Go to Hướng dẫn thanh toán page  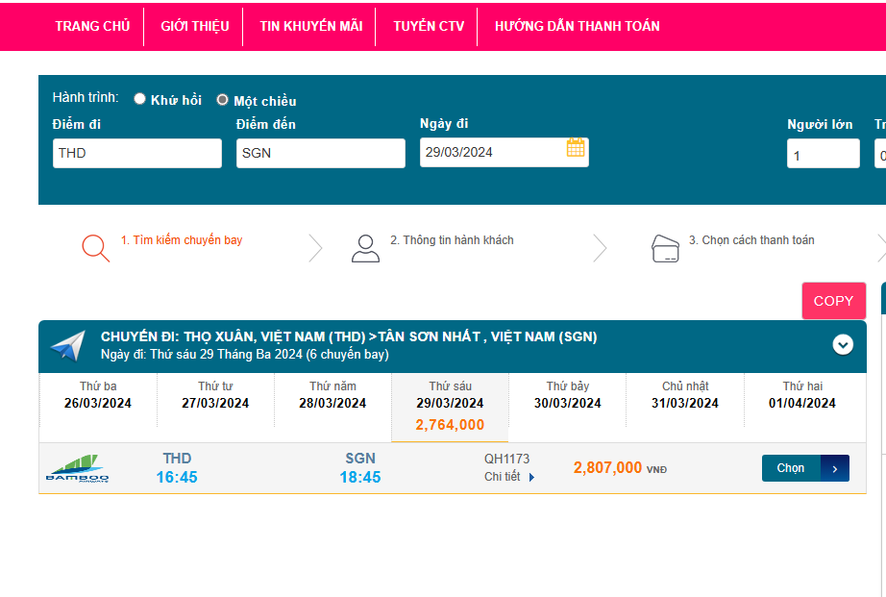[x=577, y=26]
